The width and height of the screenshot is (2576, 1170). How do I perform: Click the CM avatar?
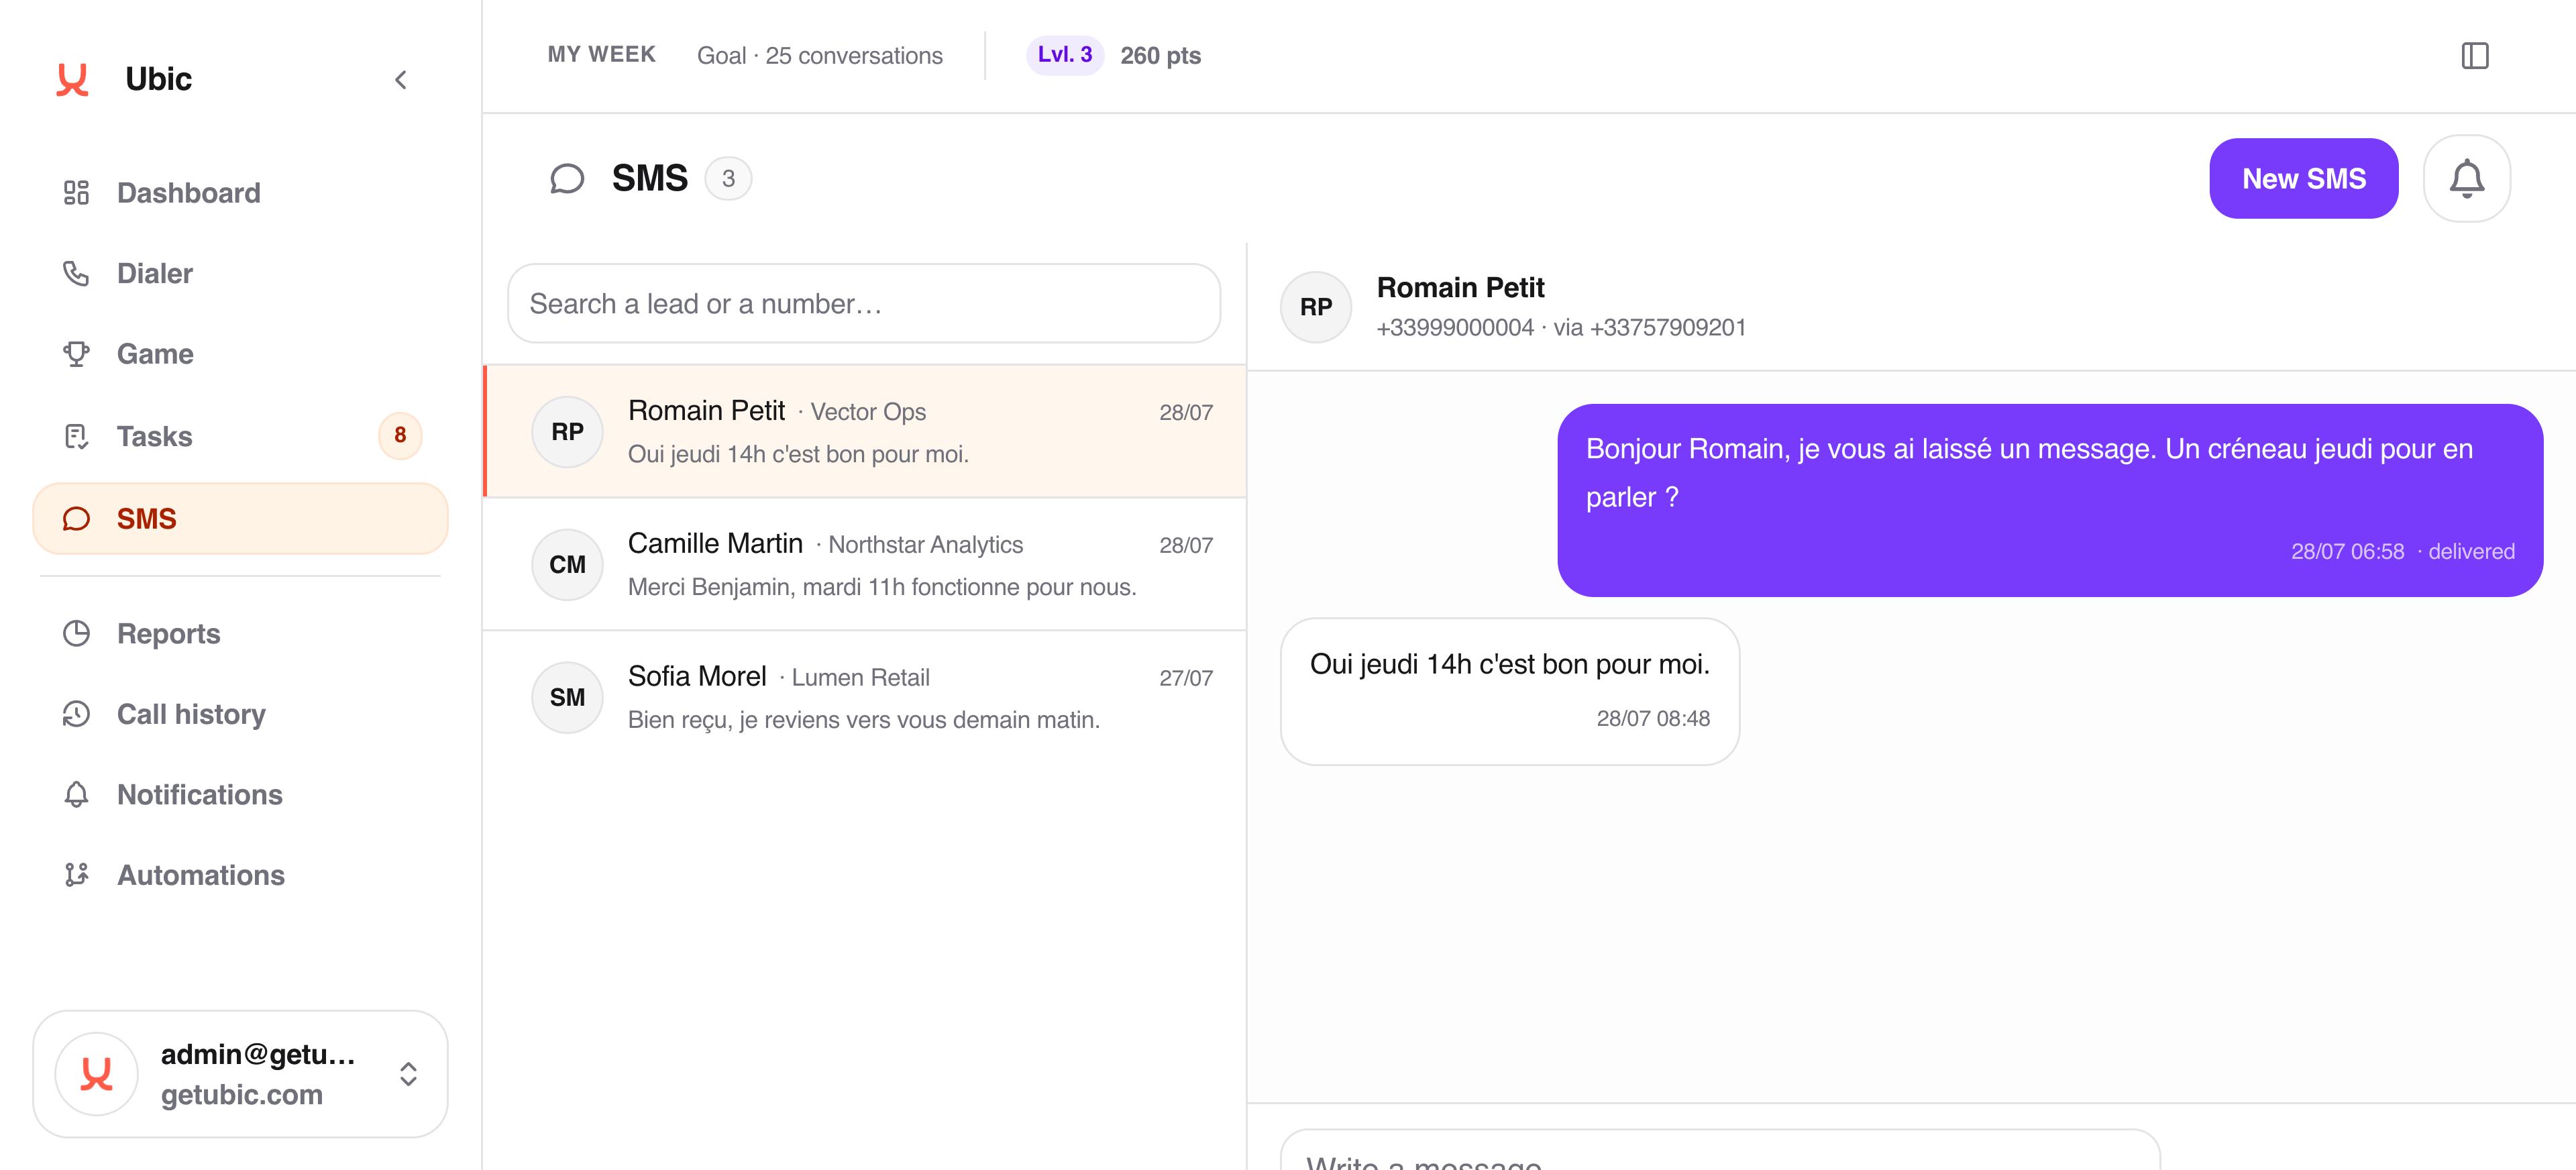pos(567,564)
